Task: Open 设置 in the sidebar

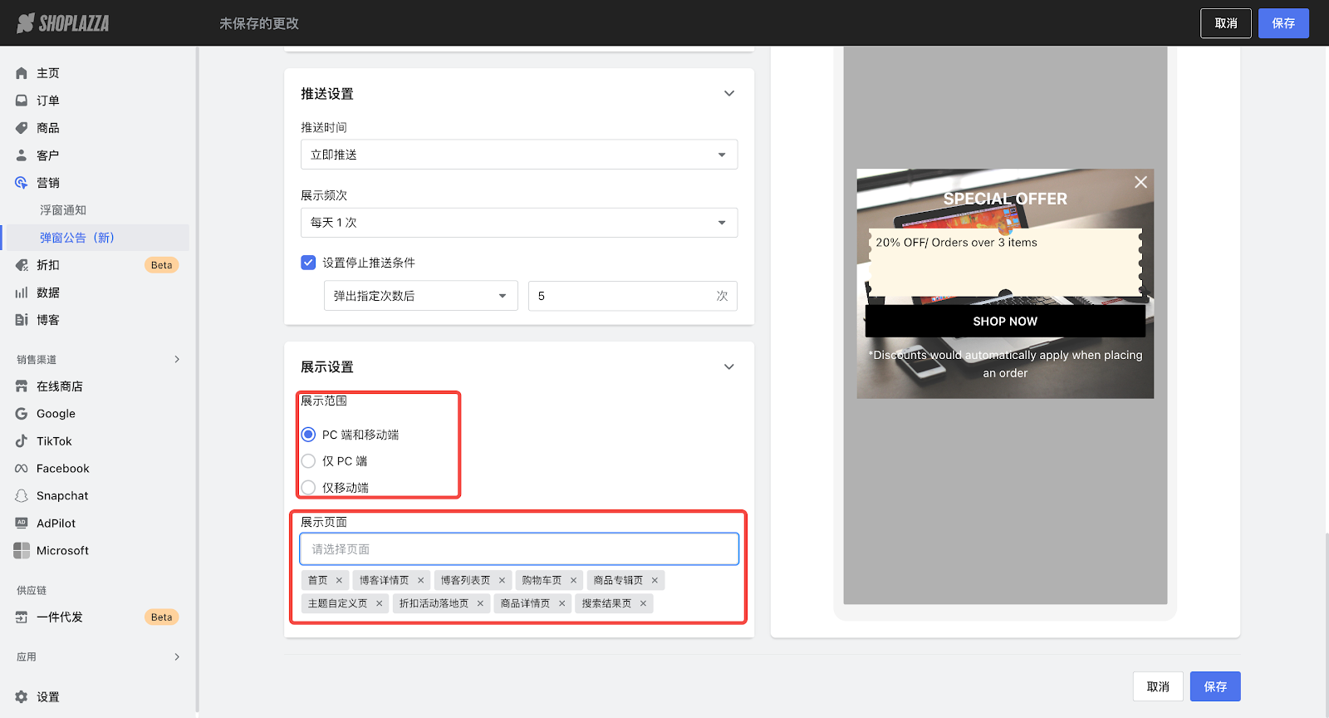Action: click(48, 697)
